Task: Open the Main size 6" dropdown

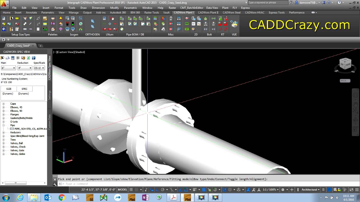Action: click(x=8, y=68)
